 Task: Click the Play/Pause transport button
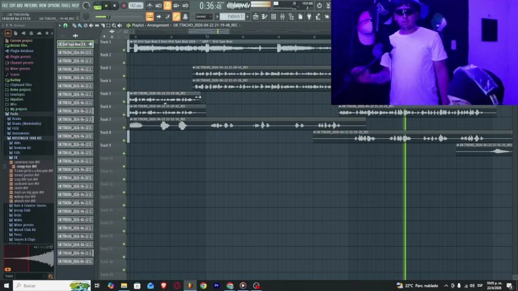click(x=106, y=6)
